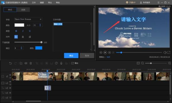Screen dimensions: 172x103
Task: Select the crop tool in timeline toolbar
Action: [37, 63]
